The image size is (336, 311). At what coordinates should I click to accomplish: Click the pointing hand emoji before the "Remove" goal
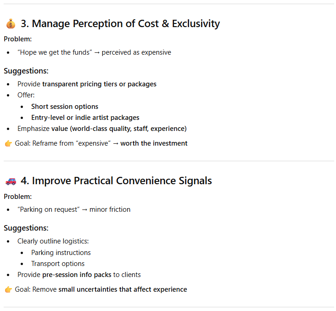point(8,289)
